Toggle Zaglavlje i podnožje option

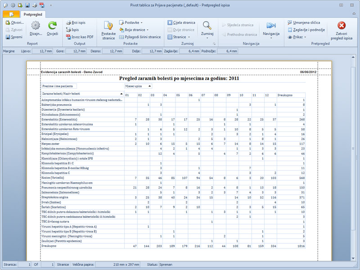pyautogui.click(x=306, y=30)
